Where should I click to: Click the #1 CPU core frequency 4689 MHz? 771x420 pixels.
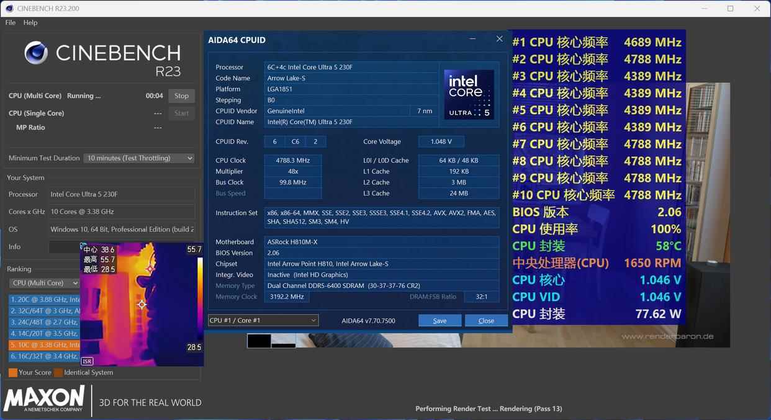point(652,42)
